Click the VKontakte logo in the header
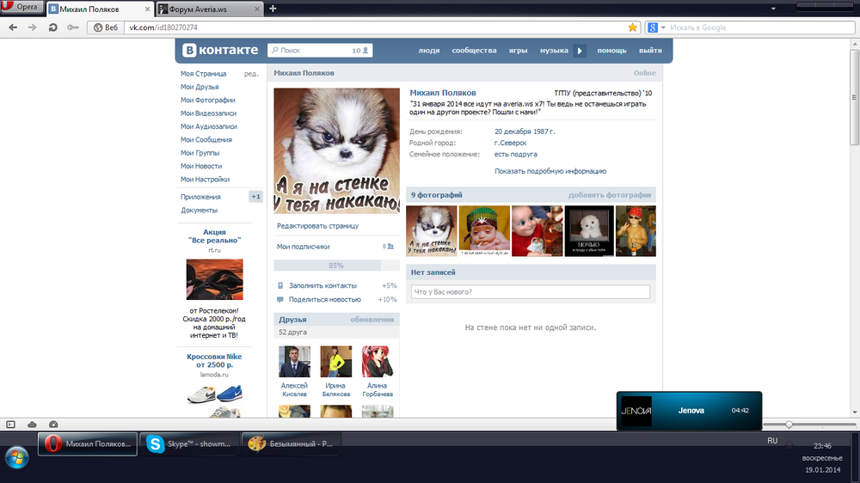Image resolution: width=860 pixels, height=483 pixels. (x=218, y=51)
